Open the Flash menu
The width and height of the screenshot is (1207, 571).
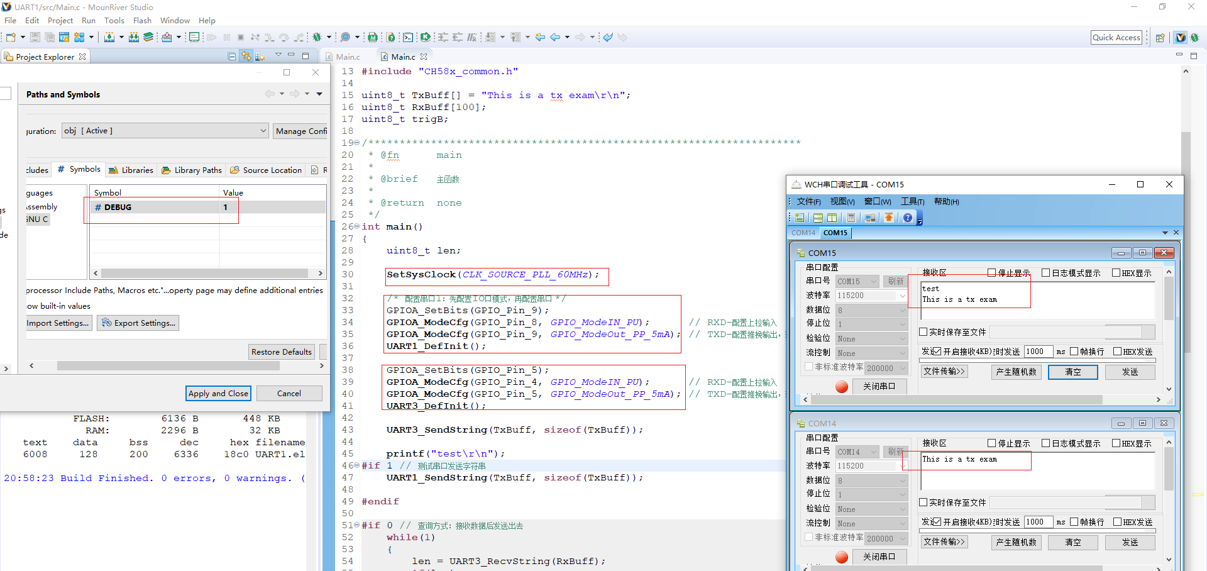click(142, 20)
